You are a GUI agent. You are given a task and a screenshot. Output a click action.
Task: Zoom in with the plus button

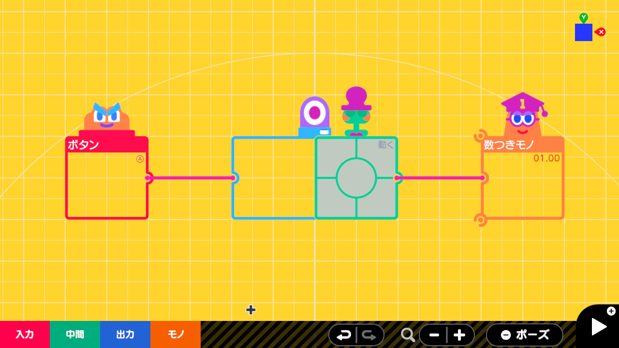[459, 335]
